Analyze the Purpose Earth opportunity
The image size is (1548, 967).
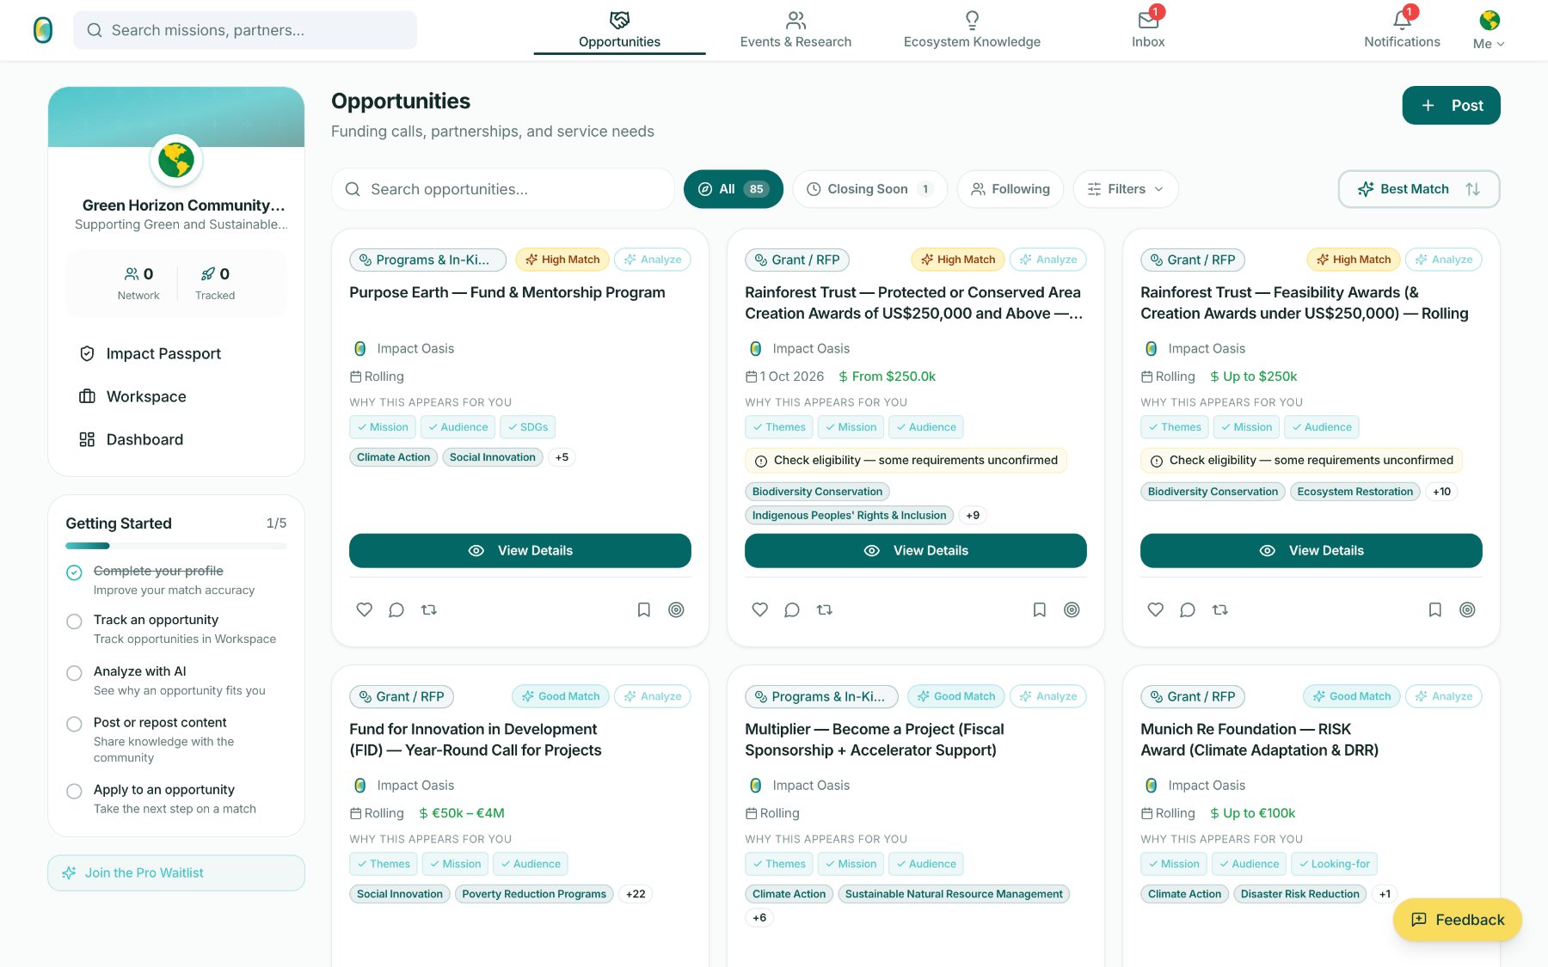[x=653, y=260]
